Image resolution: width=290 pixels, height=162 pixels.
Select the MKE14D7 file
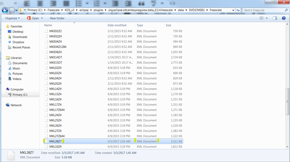click(x=56, y=57)
